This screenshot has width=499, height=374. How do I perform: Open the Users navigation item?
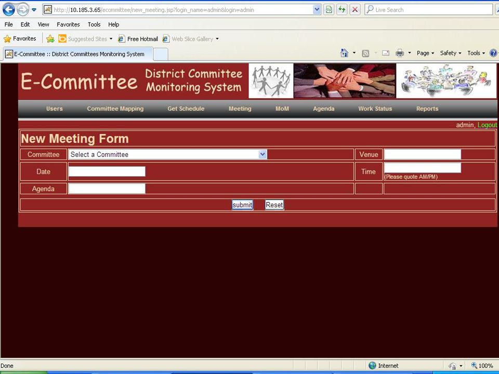point(55,109)
